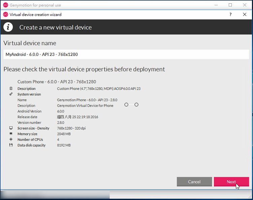Click the '8192 MB' disk capacity value
The width and height of the screenshot is (253, 200).
[x=64, y=145]
